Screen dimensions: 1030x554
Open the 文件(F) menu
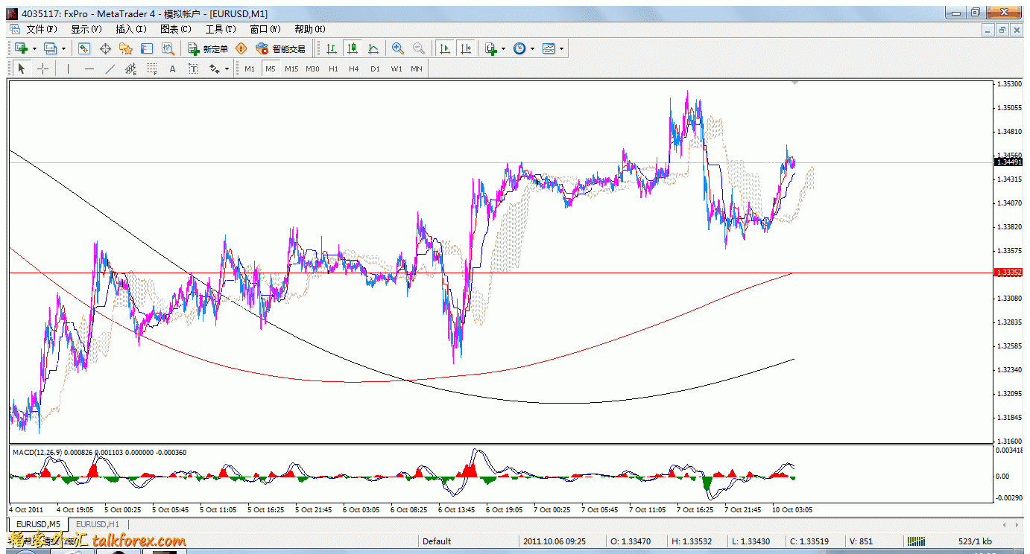[x=41, y=29]
